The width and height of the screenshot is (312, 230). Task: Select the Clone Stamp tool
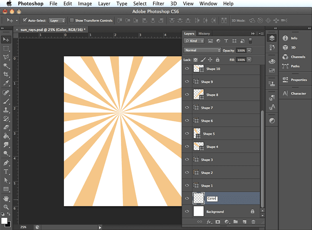point(6,110)
